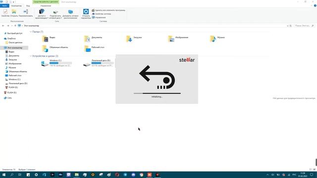
Task: Select the Объемные объекты folder in content
Action: [55, 48]
